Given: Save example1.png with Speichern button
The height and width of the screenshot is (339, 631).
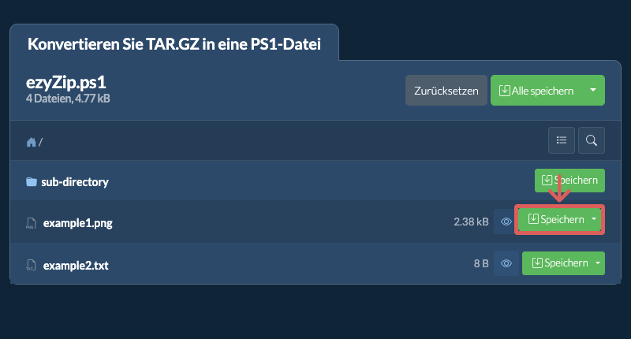Looking at the screenshot, I should click(555, 220).
